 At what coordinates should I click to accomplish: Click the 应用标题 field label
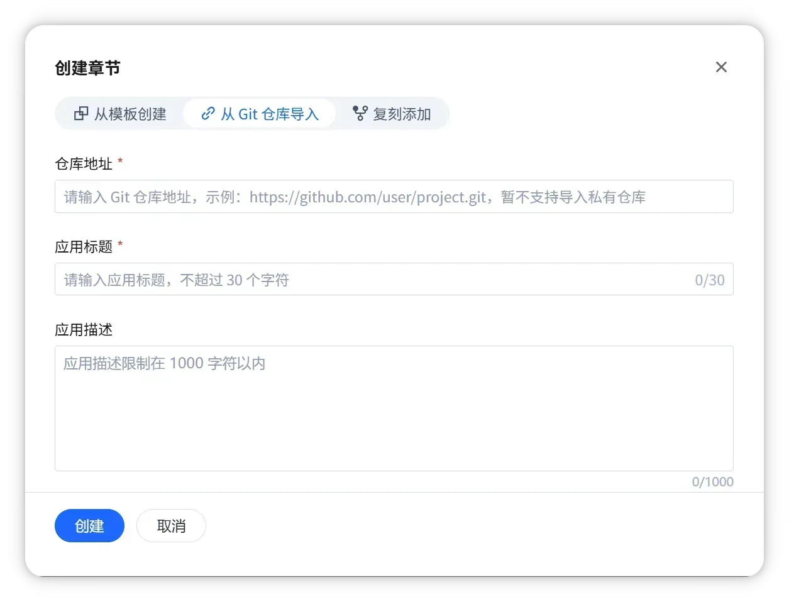[84, 247]
